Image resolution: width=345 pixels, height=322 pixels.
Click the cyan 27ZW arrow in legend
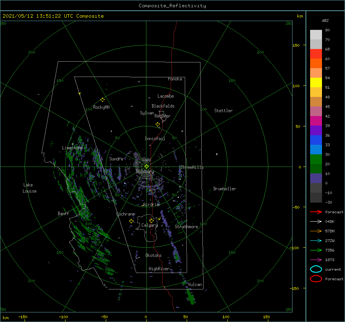316,241
